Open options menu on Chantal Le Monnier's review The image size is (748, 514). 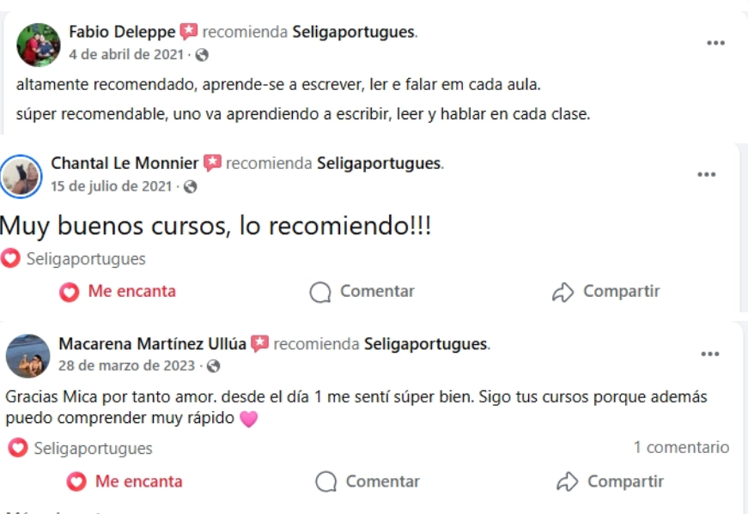(706, 174)
